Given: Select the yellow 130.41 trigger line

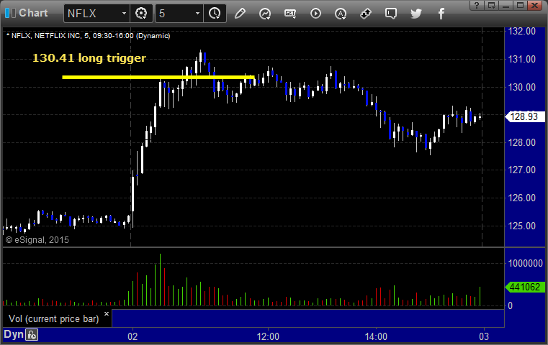Looking at the screenshot, I should (x=158, y=77).
